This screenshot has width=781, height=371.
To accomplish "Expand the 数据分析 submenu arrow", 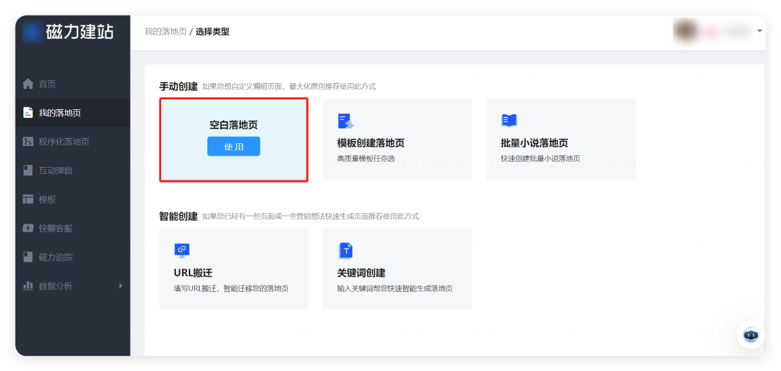I will (121, 285).
